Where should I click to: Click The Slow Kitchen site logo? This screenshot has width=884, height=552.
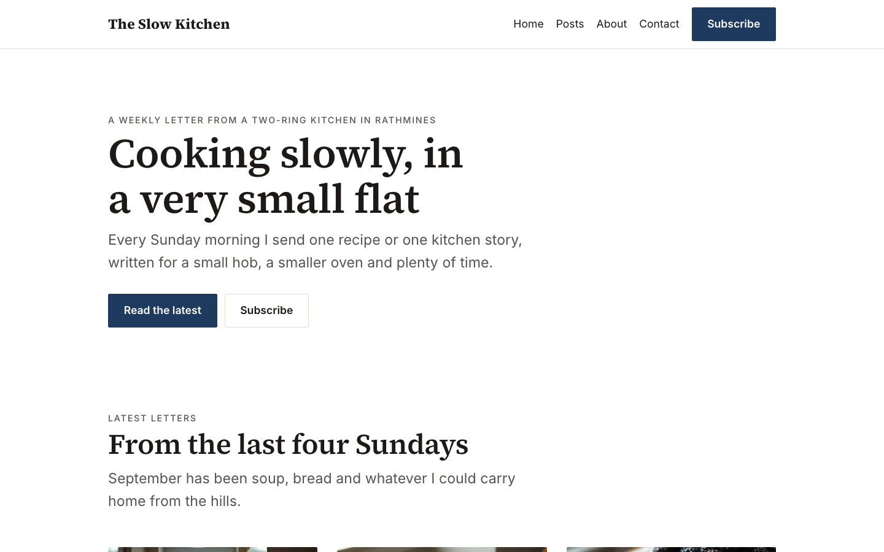pyautogui.click(x=169, y=24)
